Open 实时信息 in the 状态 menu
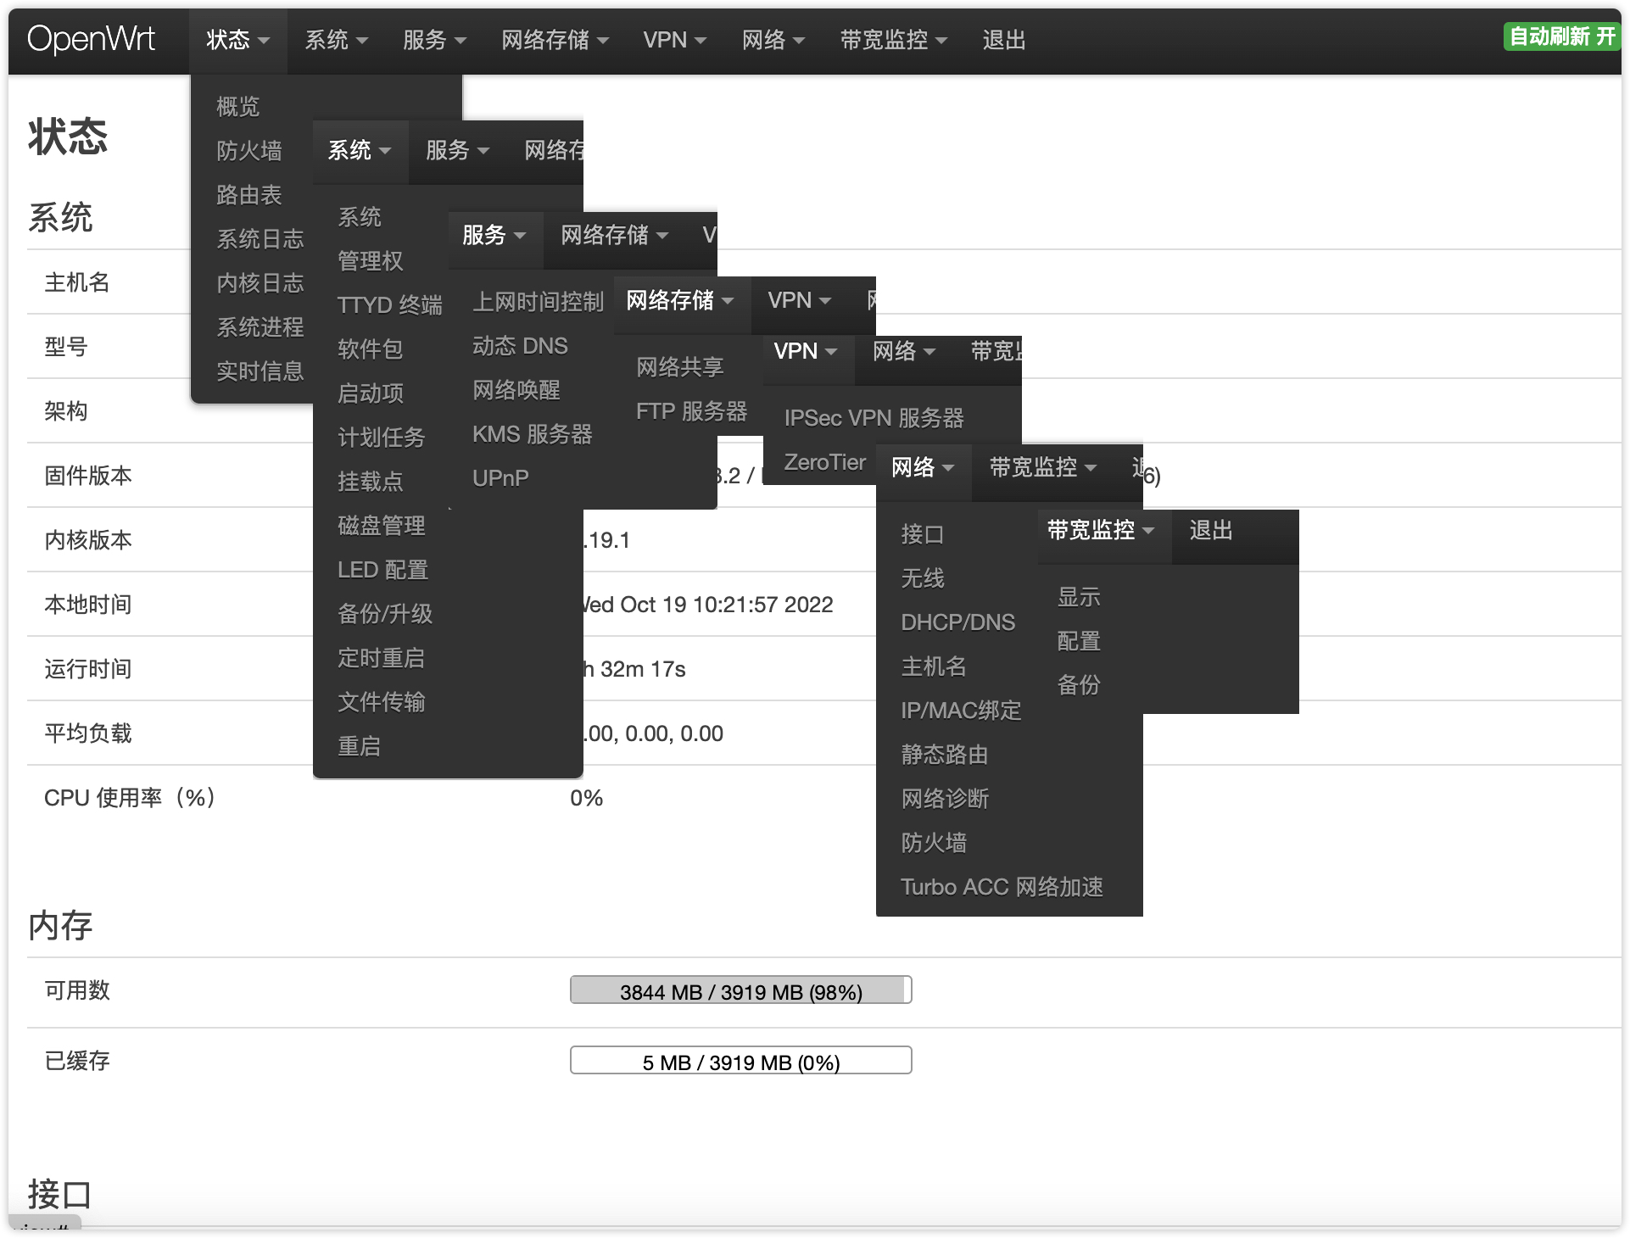1630x1238 pixels. tap(260, 371)
